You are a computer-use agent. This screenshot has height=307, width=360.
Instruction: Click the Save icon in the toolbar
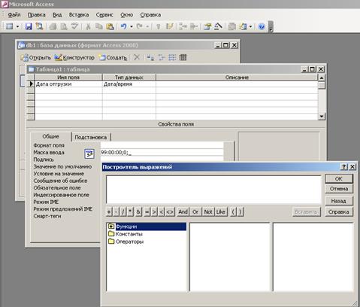pyautogui.click(x=29, y=26)
